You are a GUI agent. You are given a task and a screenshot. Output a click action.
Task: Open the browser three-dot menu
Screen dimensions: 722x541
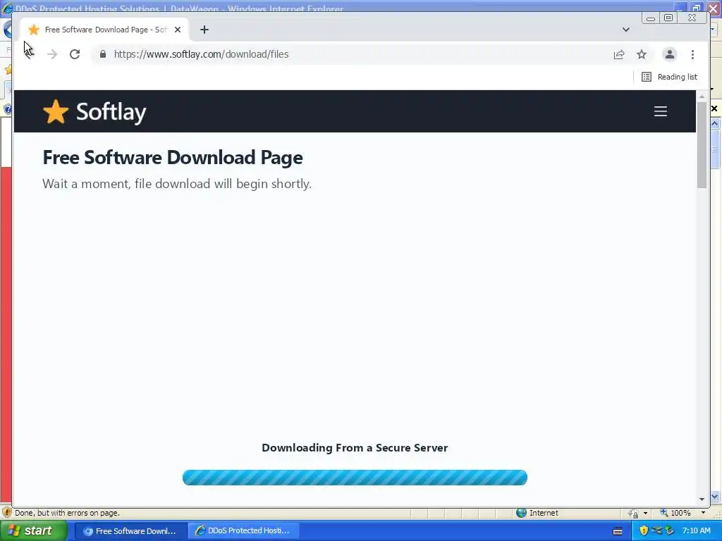click(x=692, y=54)
